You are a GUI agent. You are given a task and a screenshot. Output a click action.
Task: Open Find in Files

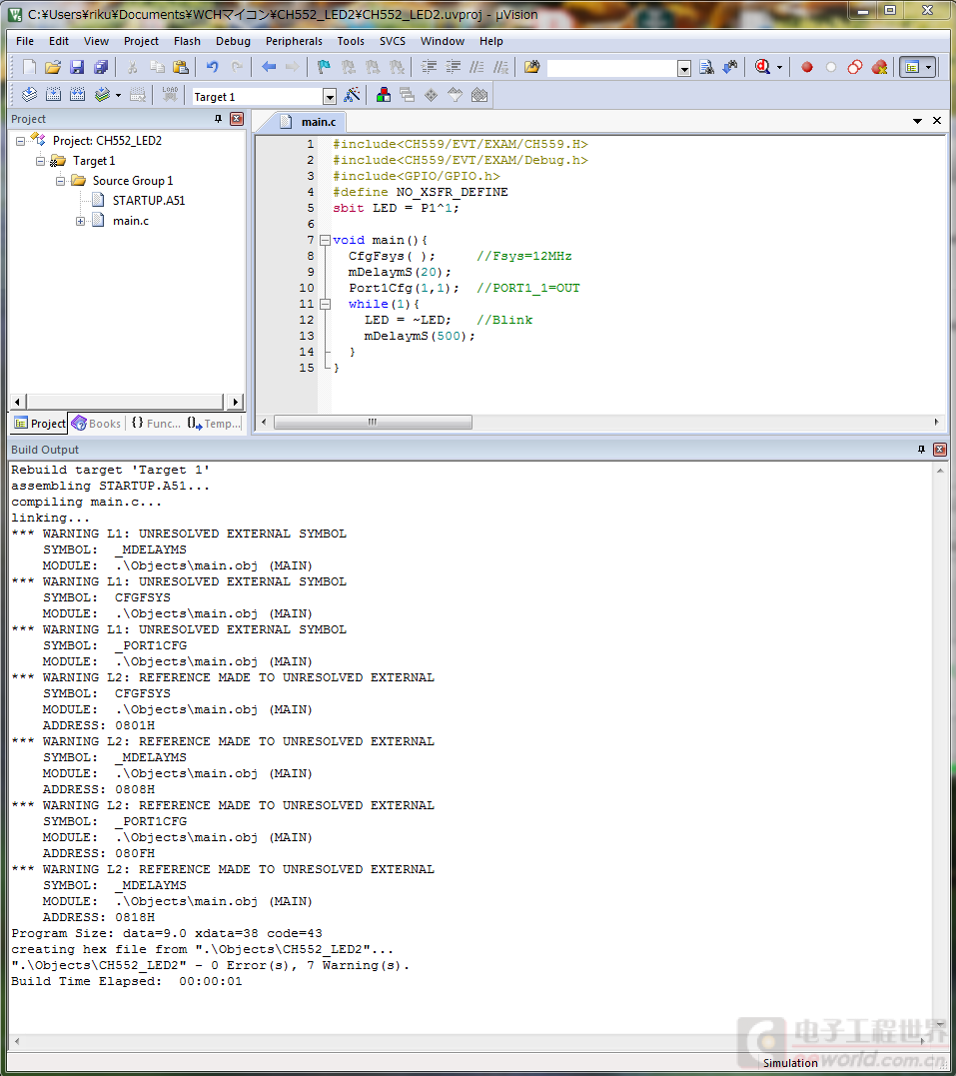pos(531,67)
